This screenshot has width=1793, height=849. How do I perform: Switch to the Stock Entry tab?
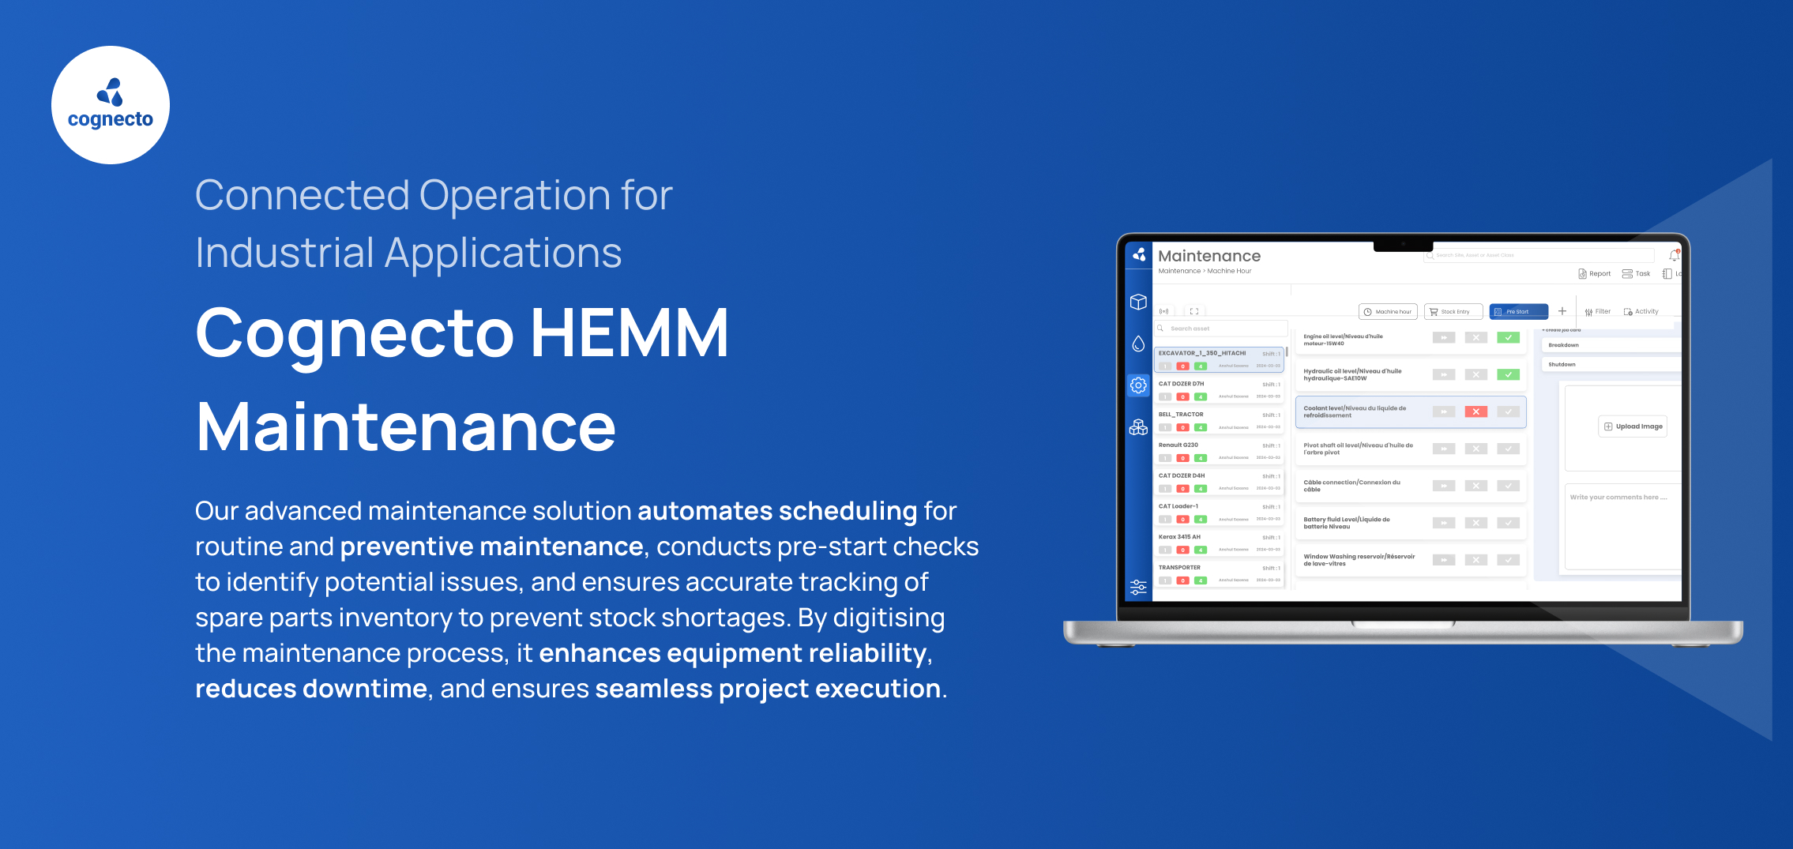click(1453, 311)
